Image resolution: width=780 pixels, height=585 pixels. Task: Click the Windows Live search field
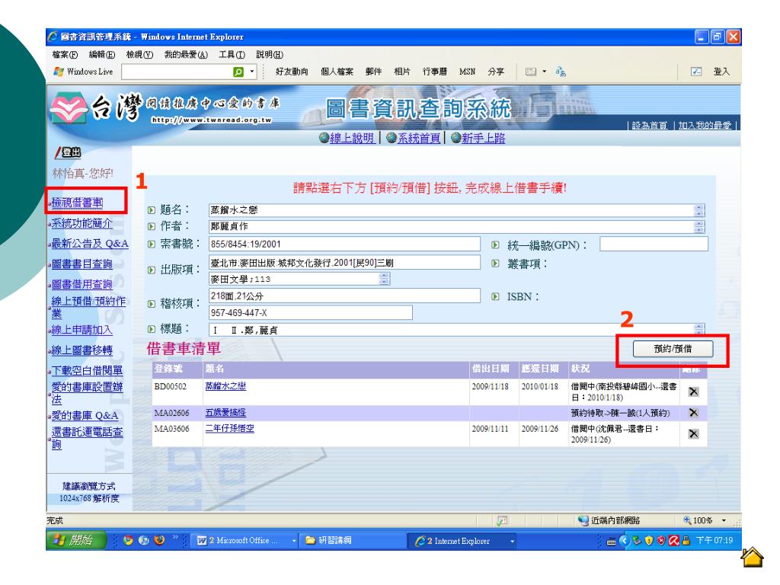(x=177, y=72)
